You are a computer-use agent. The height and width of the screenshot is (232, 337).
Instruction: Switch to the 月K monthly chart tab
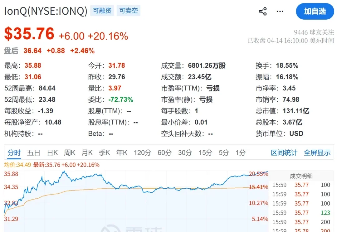87,152
